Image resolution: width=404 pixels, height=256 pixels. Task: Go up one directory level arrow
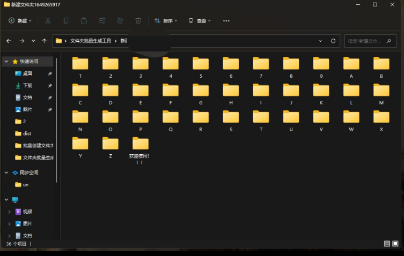click(44, 41)
